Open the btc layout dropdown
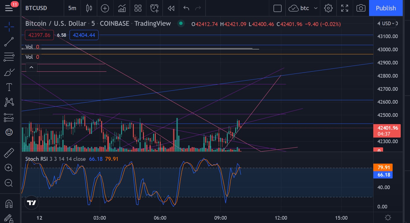This screenshot has width=410, height=223. pyautogui.click(x=304, y=8)
